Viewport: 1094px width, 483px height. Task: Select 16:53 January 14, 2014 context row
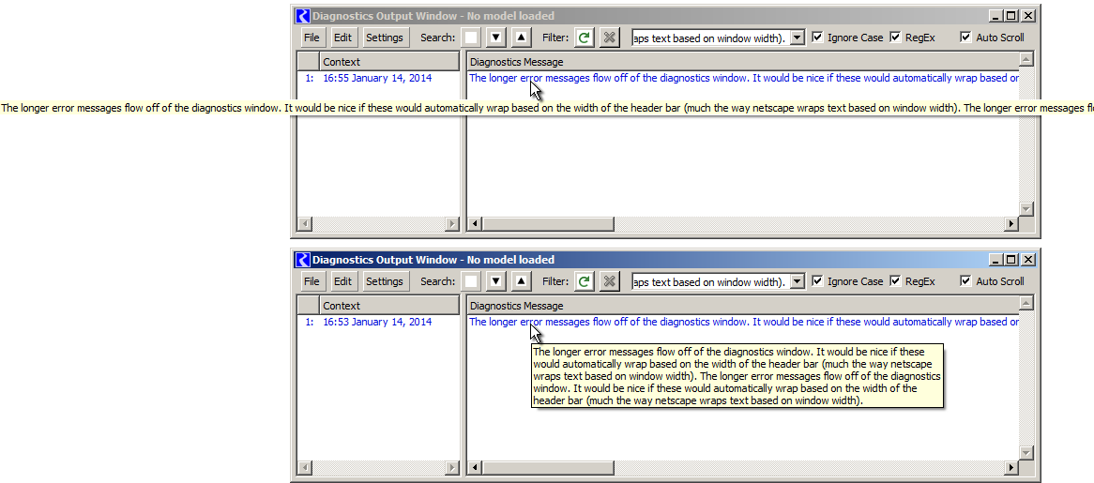pyautogui.click(x=377, y=322)
